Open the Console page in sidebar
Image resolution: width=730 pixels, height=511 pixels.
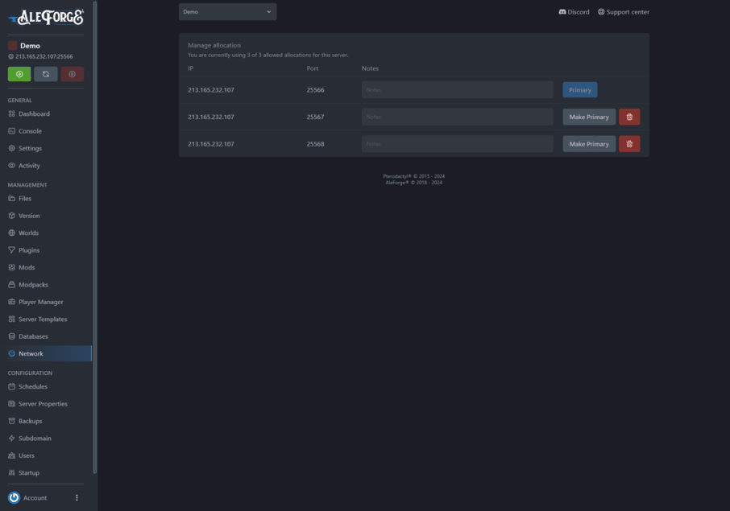click(x=30, y=131)
